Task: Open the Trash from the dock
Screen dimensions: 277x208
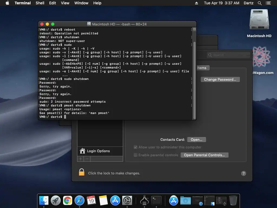Action: (x=233, y=201)
